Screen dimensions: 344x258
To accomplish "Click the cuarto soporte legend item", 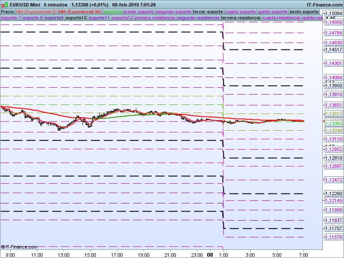I will 240,12.
